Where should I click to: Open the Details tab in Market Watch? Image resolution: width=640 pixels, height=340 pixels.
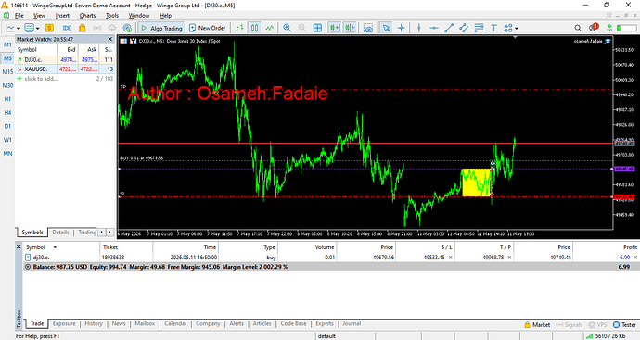[x=60, y=232]
